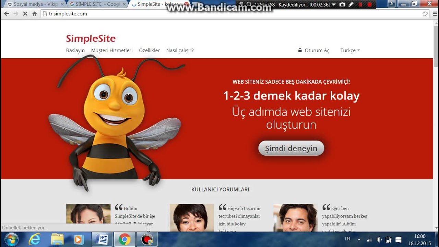Take a Bandicam screenshot with camera icon
439x247 pixels.
[342, 4]
